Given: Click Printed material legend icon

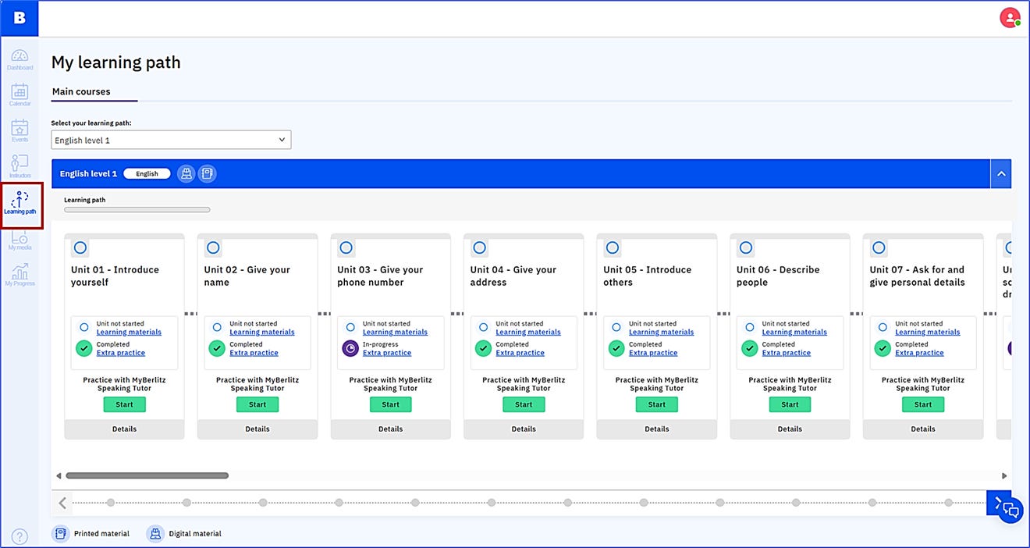Looking at the screenshot, I should pyautogui.click(x=60, y=534).
